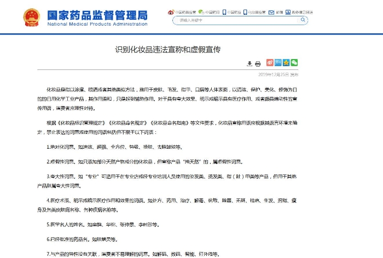Share article to Sina Weibo red icon
Screen dimensions: 383x258
pyautogui.click(x=270, y=63)
